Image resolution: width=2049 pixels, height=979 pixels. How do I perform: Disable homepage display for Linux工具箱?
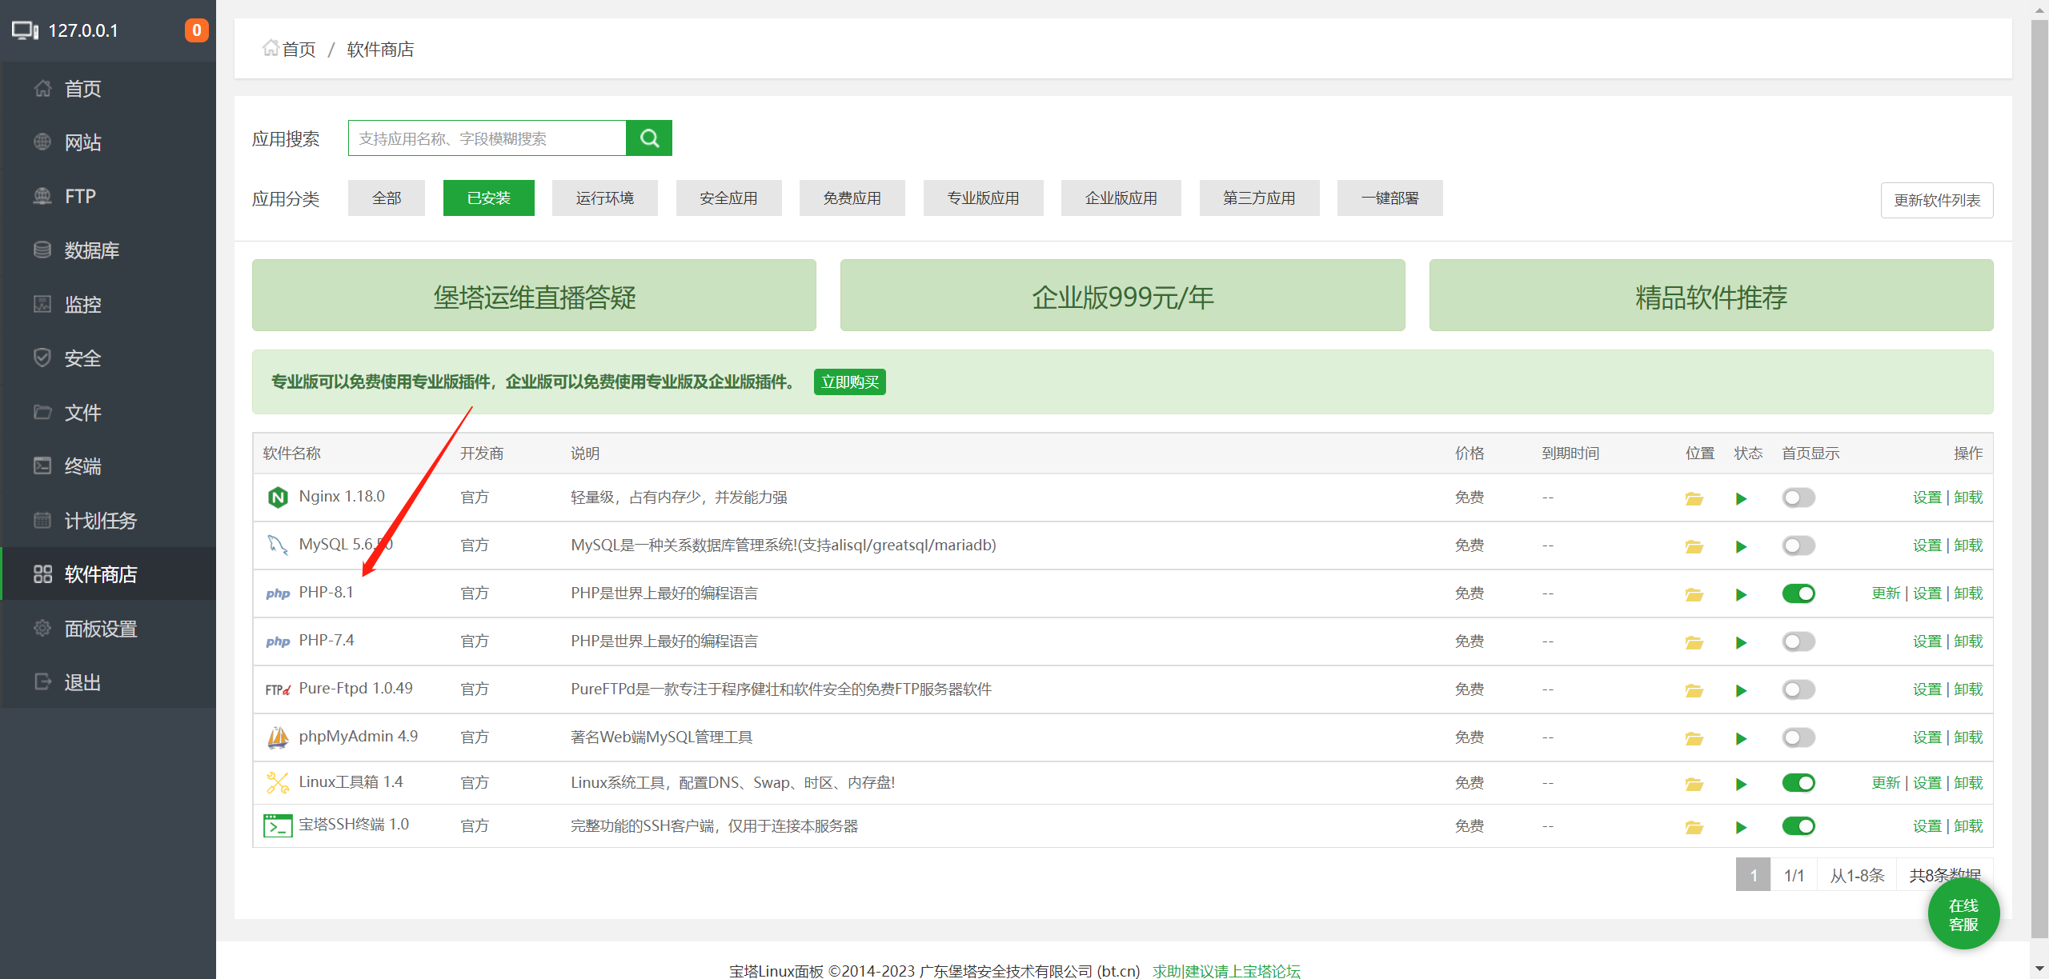click(x=1798, y=783)
